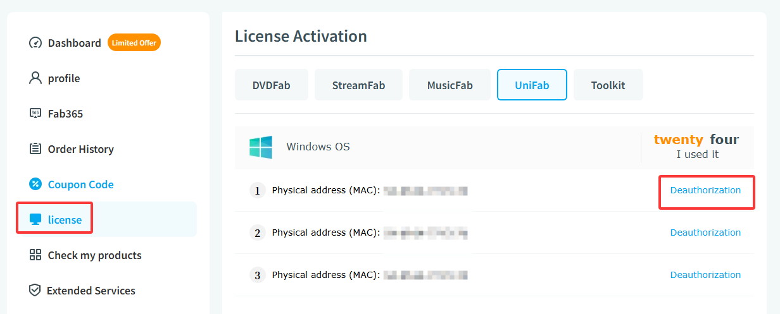This screenshot has height=314, width=780.
Task: Switch to the Toolkit tab
Action: (x=608, y=85)
